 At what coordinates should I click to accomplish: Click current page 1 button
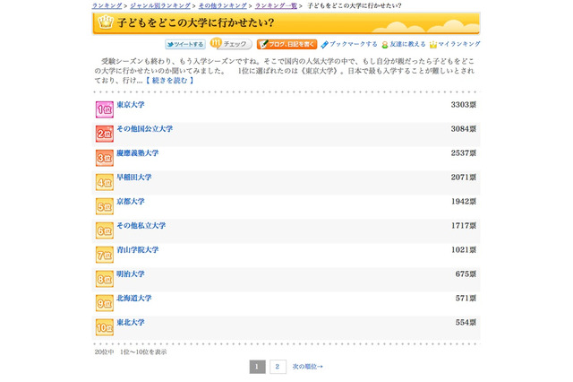257,367
